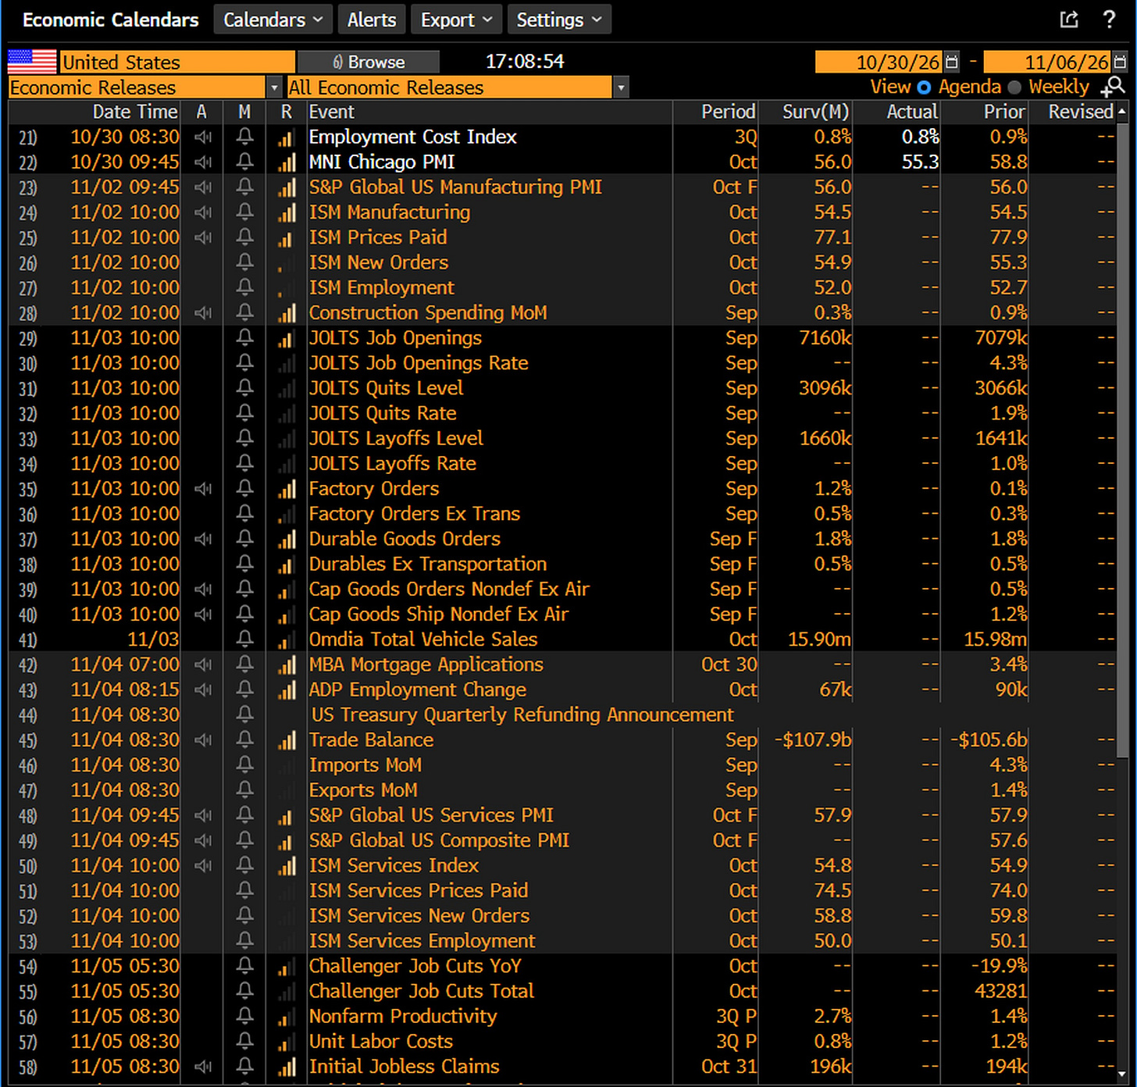The image size is (1137, 1087).
Task: Click the alert bell for Employment Cost Index
Action: pyautogui.click(x=244, y=137)
